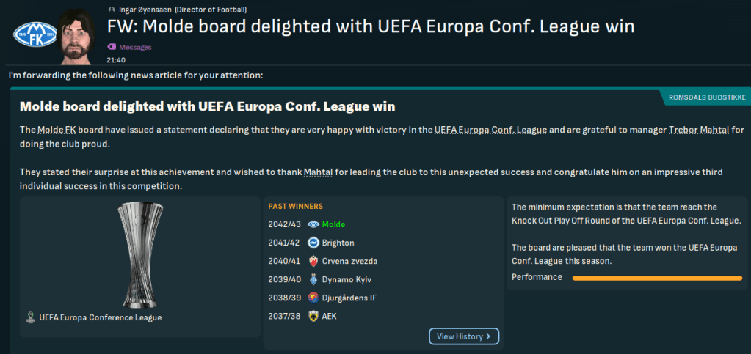Click the orange Performance bar
Viewport: 751px width, 354px height.
click(x=656, y=278)
